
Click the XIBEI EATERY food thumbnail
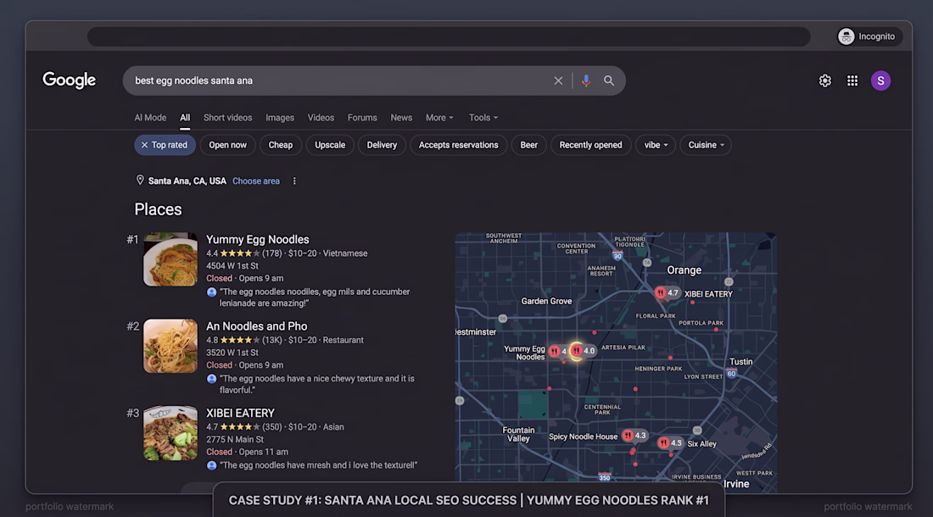pos(170,433)
